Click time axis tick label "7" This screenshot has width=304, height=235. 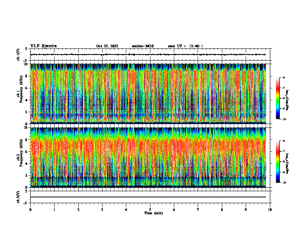[x=198, y=210]
